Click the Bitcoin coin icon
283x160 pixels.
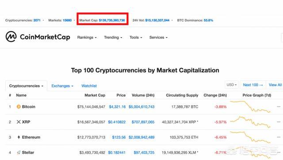(x=19, y=107)
